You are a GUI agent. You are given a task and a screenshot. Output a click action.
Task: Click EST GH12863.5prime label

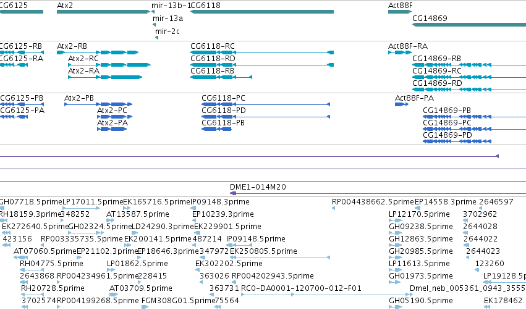coord(421,239)
